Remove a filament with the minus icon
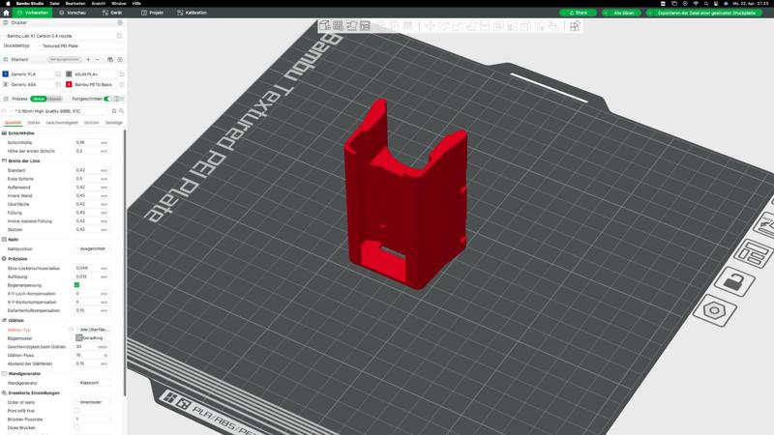 click(98, 60)
